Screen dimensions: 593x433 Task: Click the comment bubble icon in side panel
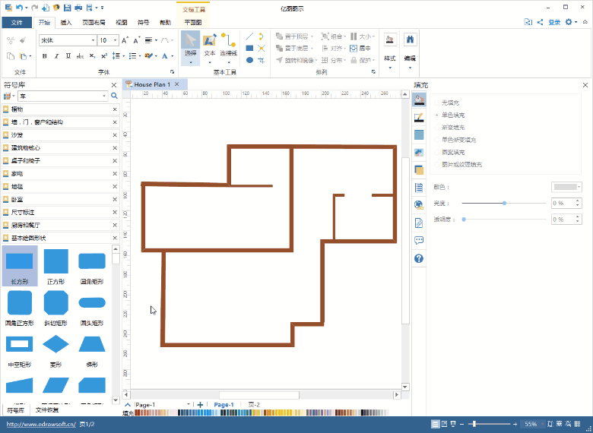(x=419, y=241)
